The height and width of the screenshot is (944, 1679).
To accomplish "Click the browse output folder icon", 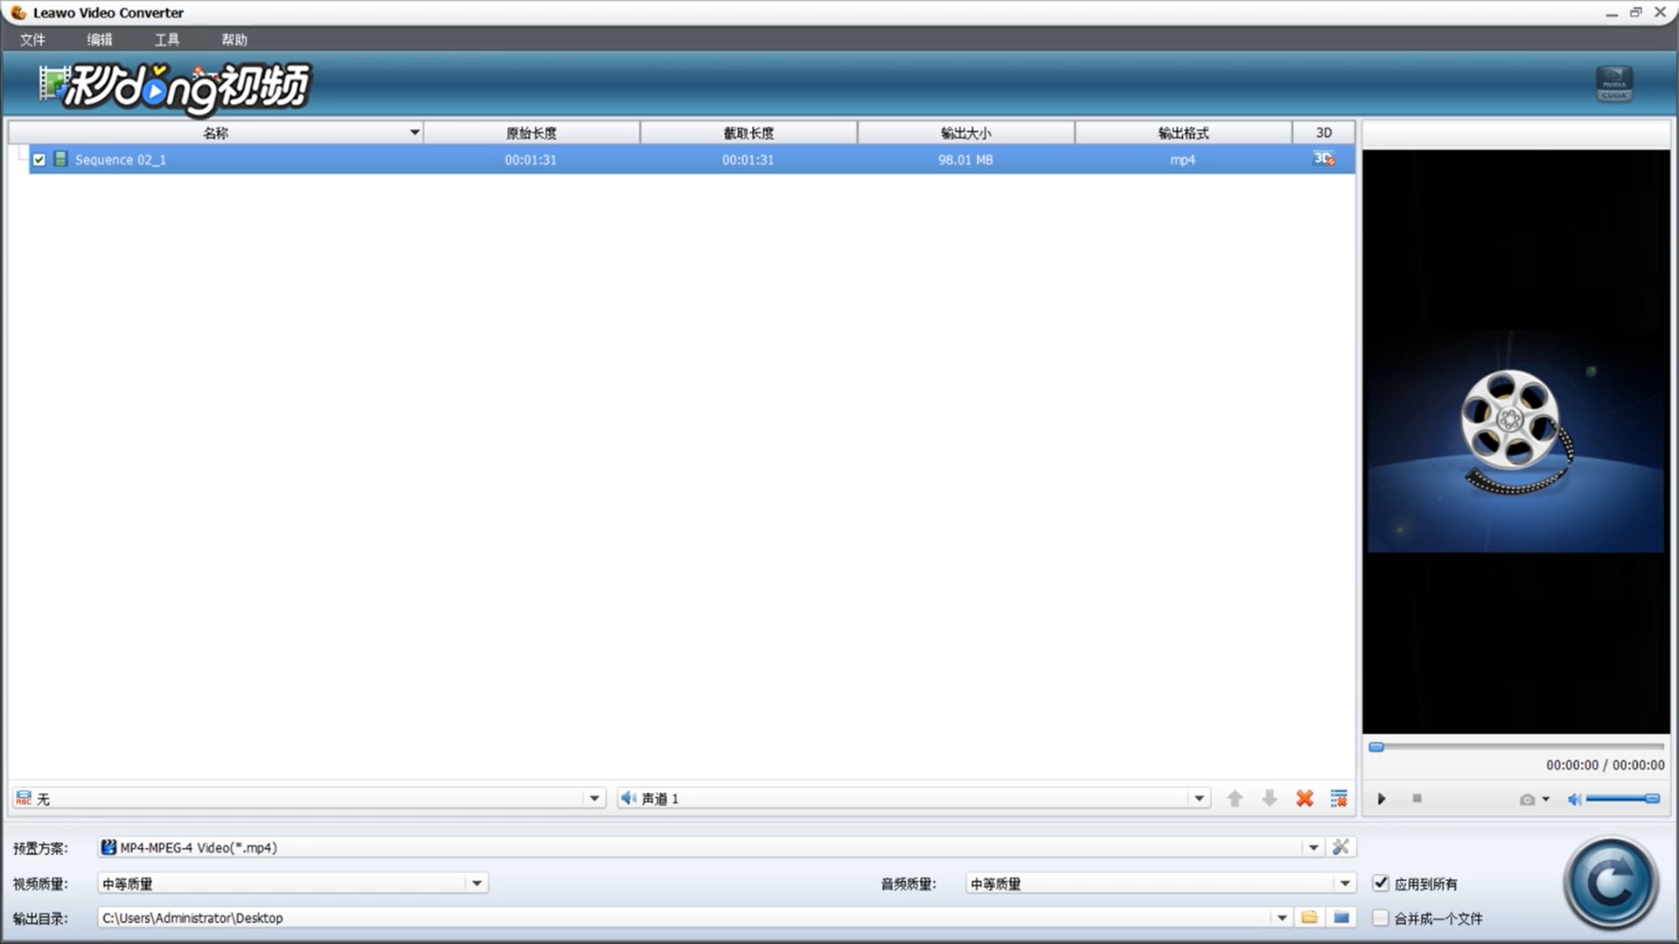I will click(1309, 918).
